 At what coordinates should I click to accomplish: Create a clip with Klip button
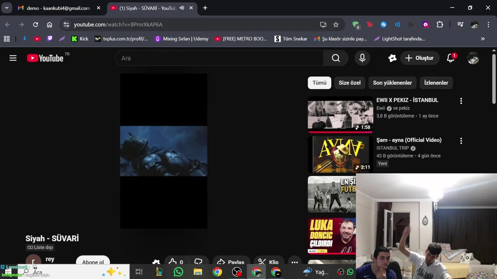269,262
